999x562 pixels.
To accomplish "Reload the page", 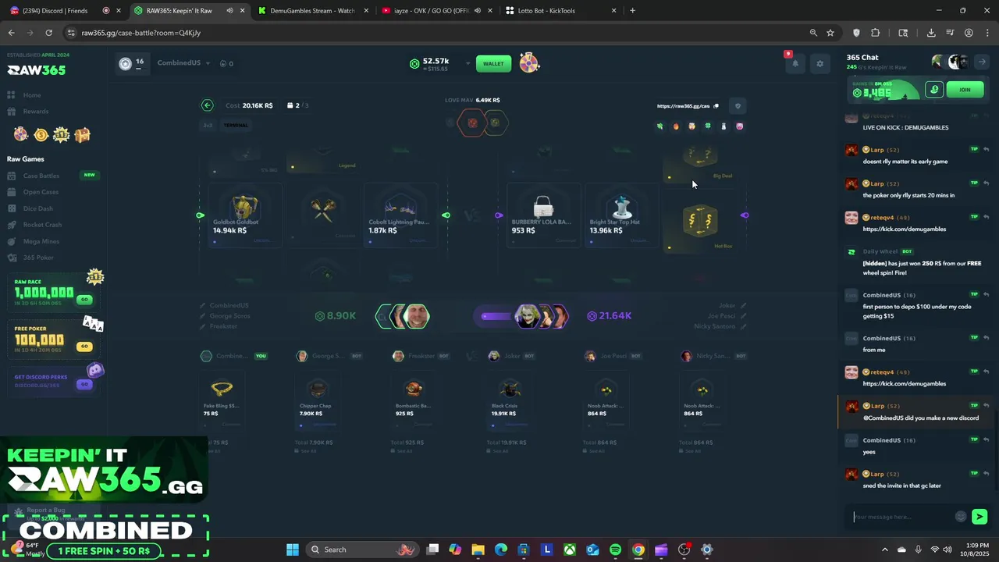I will (48, 33).
